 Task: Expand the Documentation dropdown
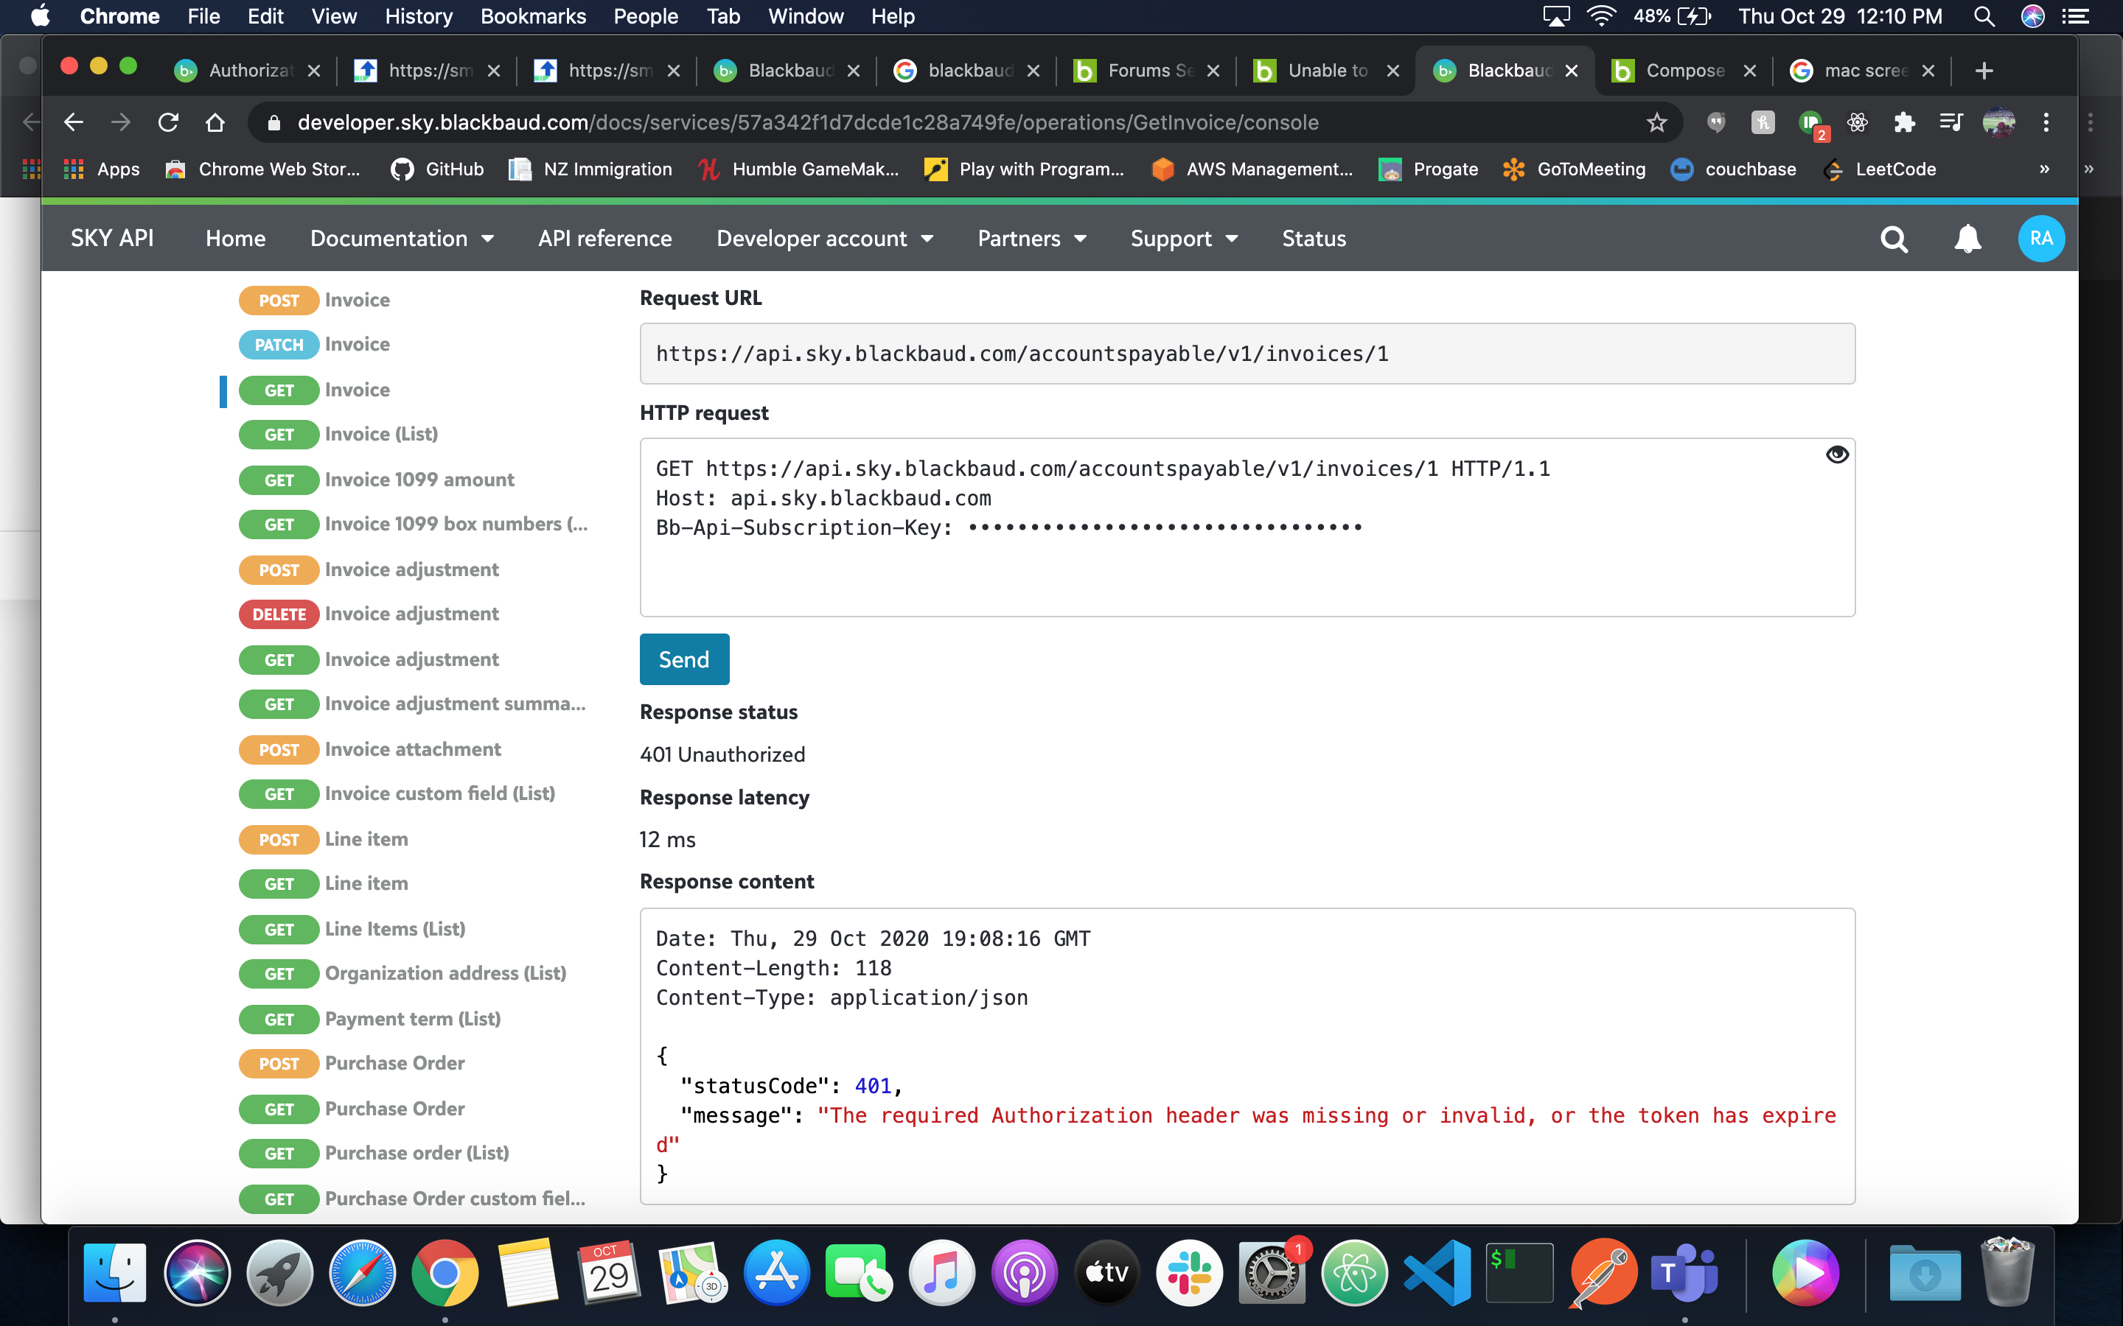pyautogui.click(x=402, y=239)
